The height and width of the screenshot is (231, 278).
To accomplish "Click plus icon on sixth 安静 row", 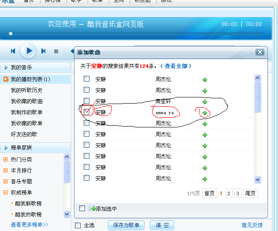I will click(x=205, y=134).
